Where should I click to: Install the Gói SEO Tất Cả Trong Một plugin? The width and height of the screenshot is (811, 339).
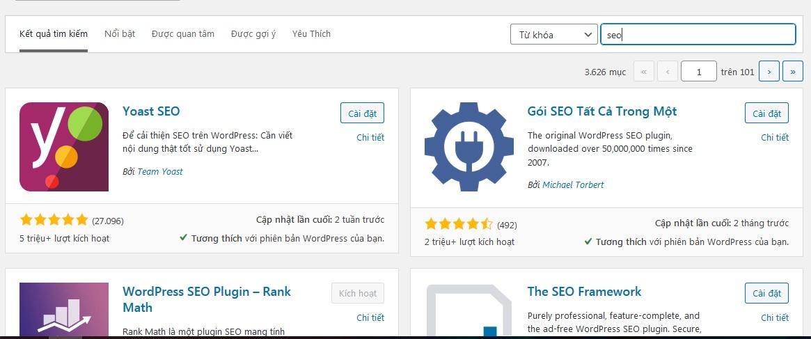[766, 113]
